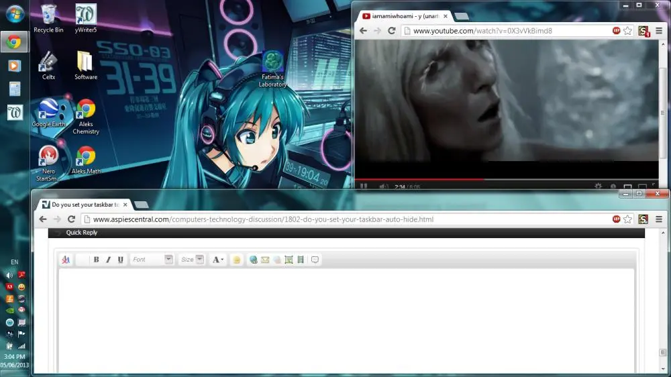Image resolution: width=671 pixels, height=377 pixels.
Task: Select the Celtx desktop shortcut
Action: 48,66
